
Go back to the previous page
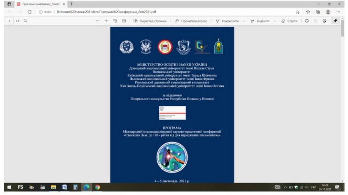(10, 12)
